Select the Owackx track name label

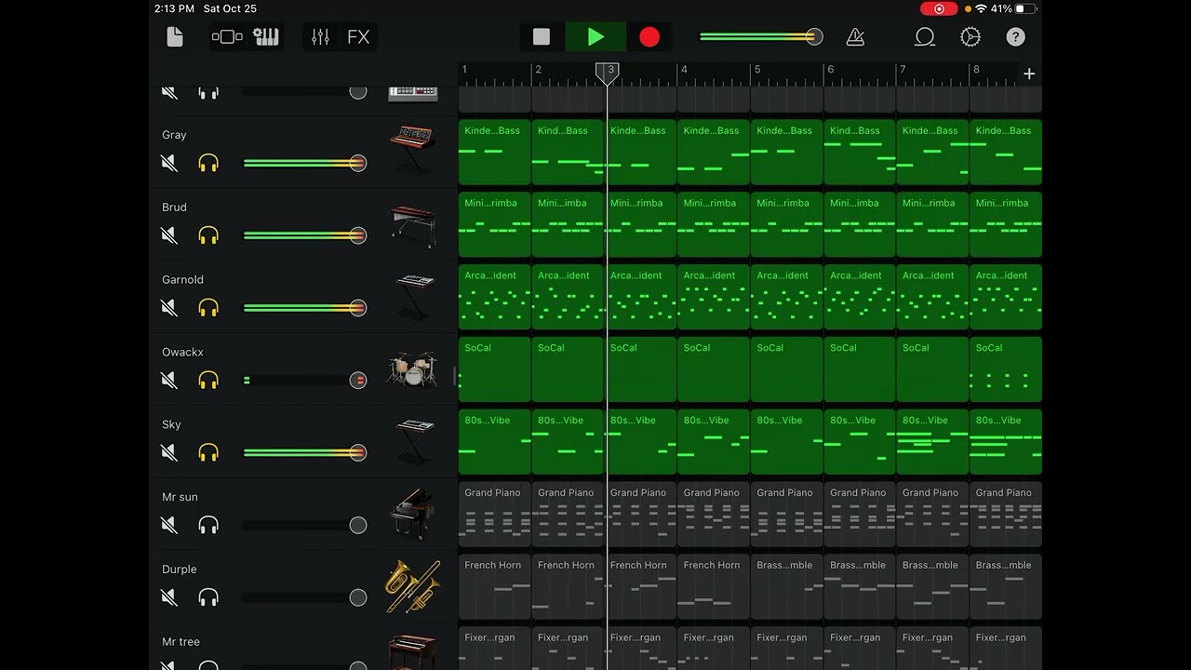(182, 352)
